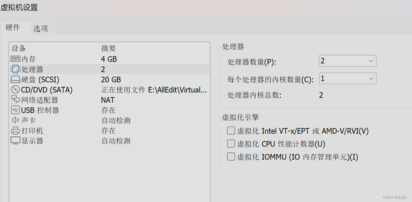Screen dimensions: 412x202
Task: Switch to the 硬件 tab
Action: 13,27
